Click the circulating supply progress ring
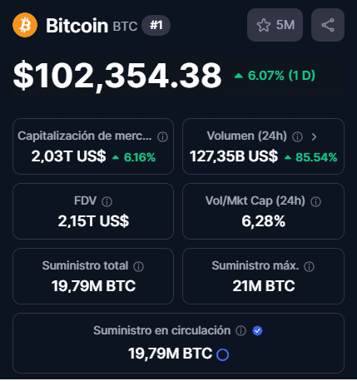Image resolution: width=357 pixels, height=381 pixels. pos(222,354)
